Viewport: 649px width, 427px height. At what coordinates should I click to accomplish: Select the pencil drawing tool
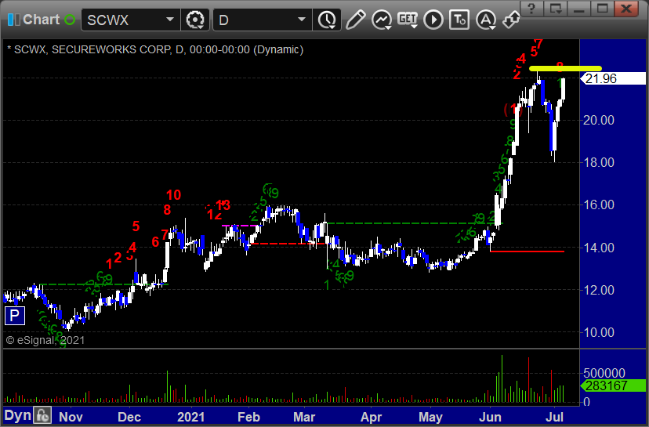(356, 20)
